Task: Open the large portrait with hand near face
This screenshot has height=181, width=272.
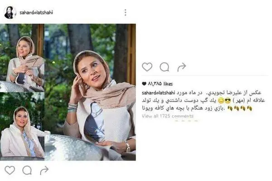Action: tap(90, 92)
